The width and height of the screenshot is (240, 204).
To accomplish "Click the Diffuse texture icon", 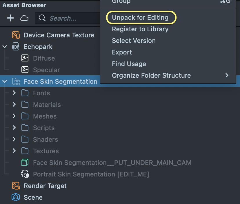I will (25, 58).
